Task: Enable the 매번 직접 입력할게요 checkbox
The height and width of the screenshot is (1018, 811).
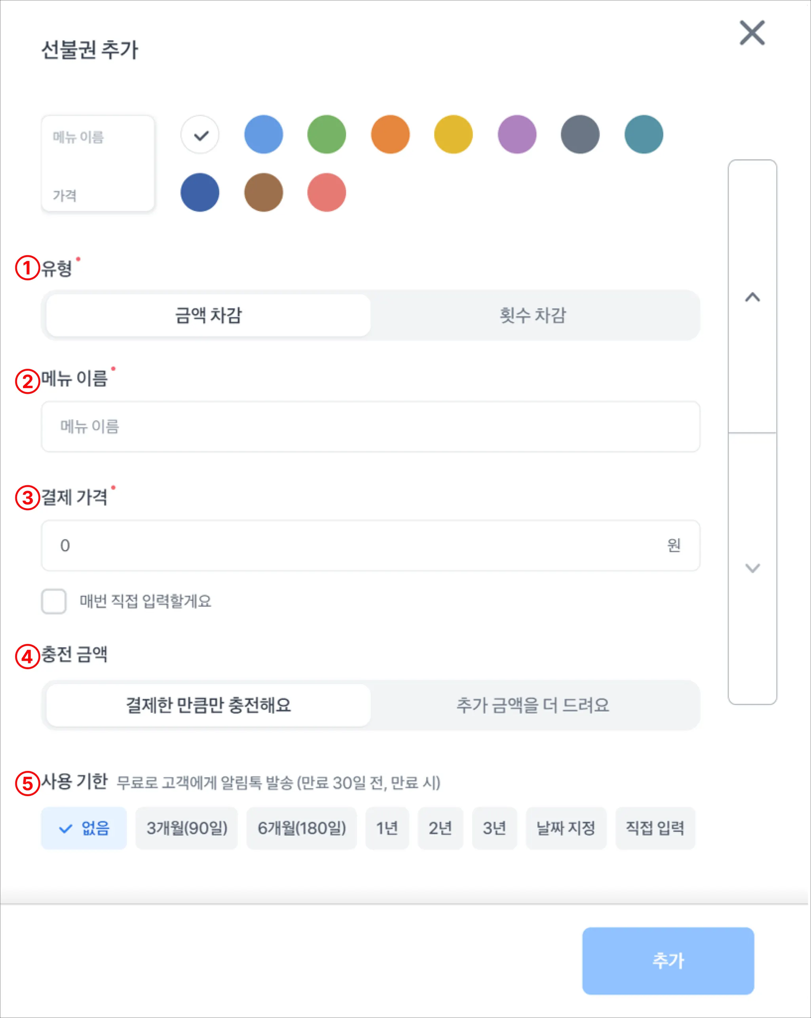Action: 54,601
